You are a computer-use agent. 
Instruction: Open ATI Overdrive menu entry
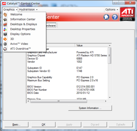pyautogui.click(x=24, y=49)
